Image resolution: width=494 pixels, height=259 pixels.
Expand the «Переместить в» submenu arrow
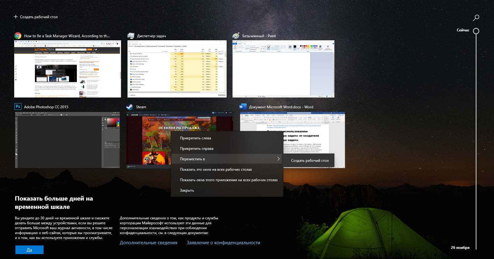[278, 159]
